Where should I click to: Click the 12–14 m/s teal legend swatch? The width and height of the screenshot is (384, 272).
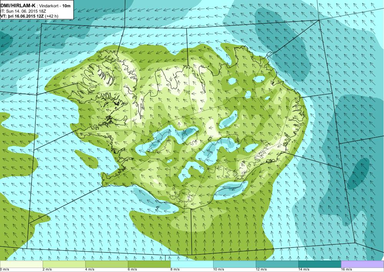click(x=277, y=264)
